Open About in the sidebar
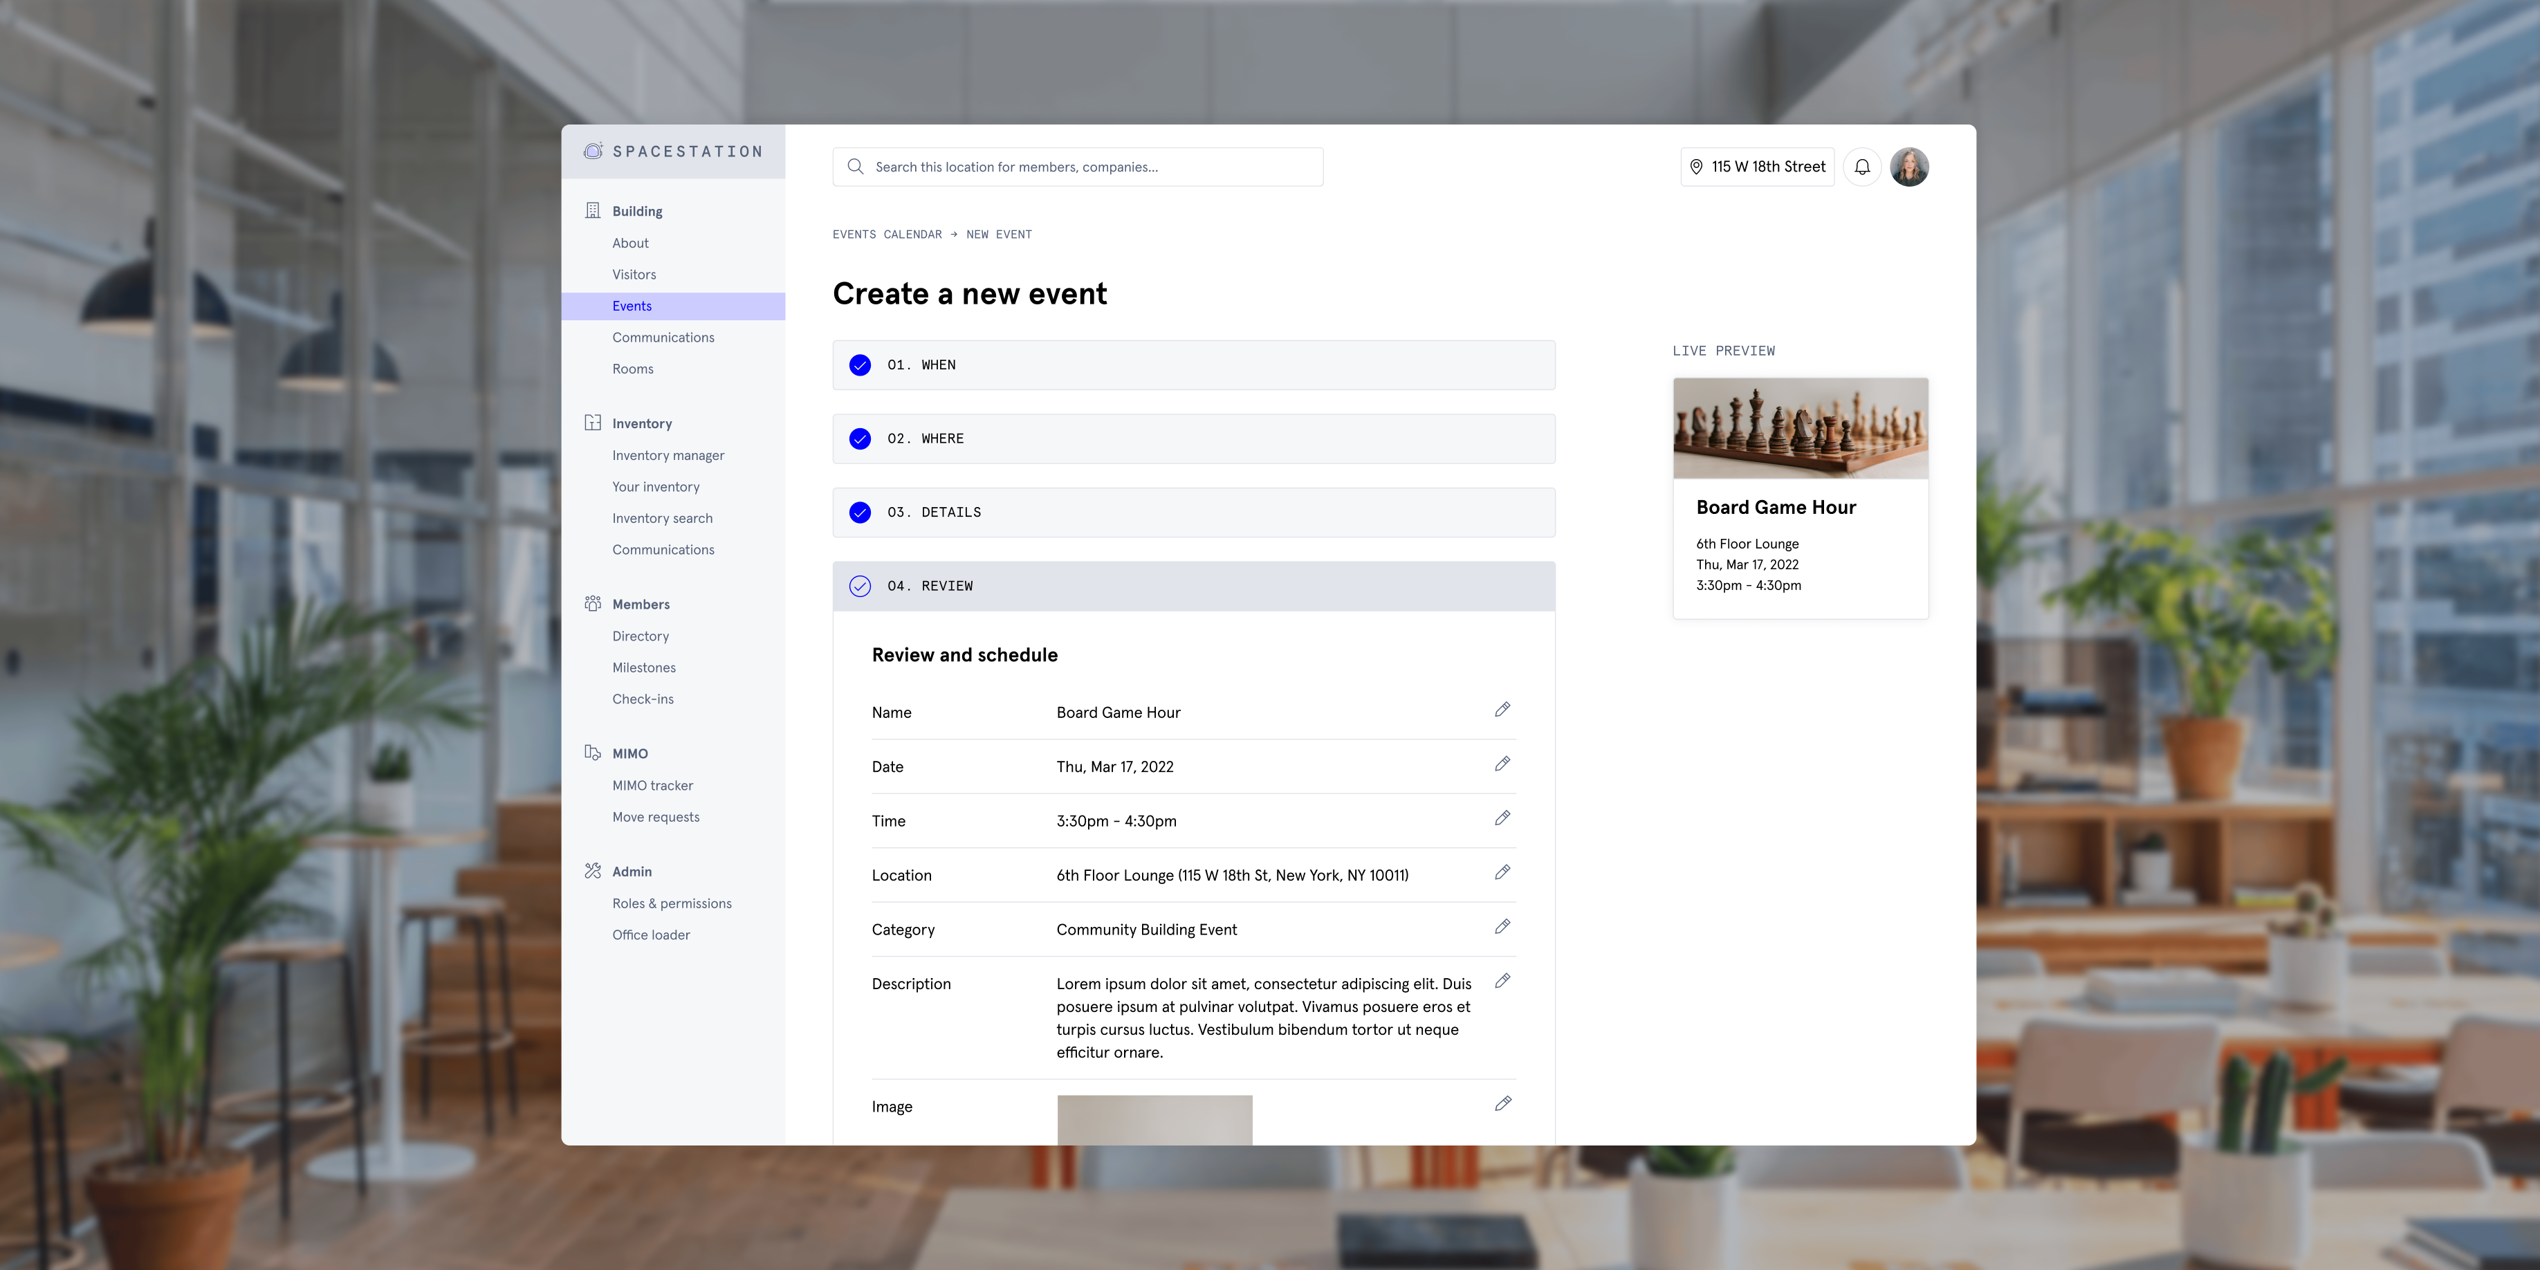 pyautogui.click(x=630, y=243)
